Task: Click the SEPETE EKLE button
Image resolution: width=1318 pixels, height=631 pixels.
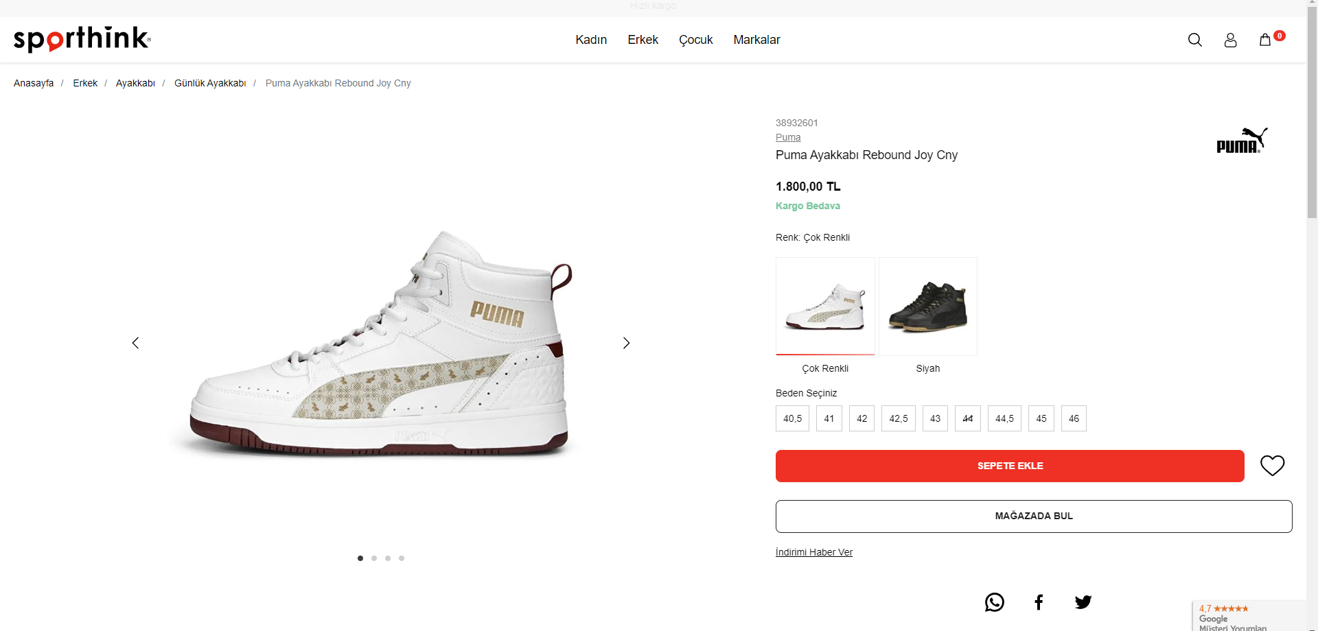Action: pos(1010,466)
